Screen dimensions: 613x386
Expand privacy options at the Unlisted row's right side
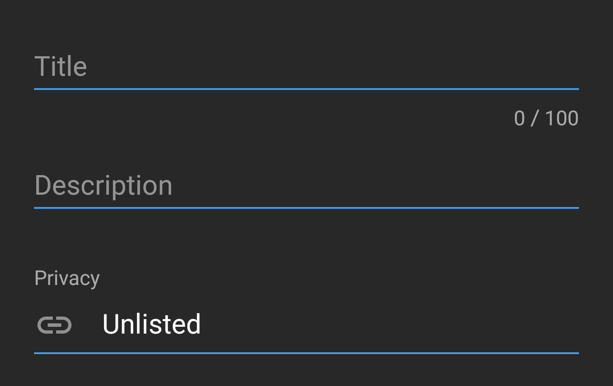pyautogui.click(x=562, y=325)
